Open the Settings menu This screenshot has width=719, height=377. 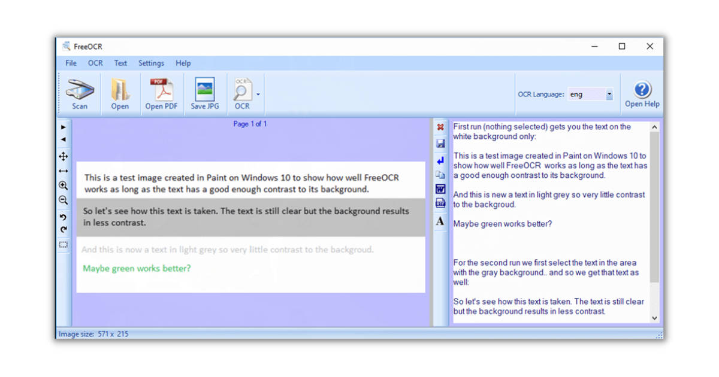point(151,63)
